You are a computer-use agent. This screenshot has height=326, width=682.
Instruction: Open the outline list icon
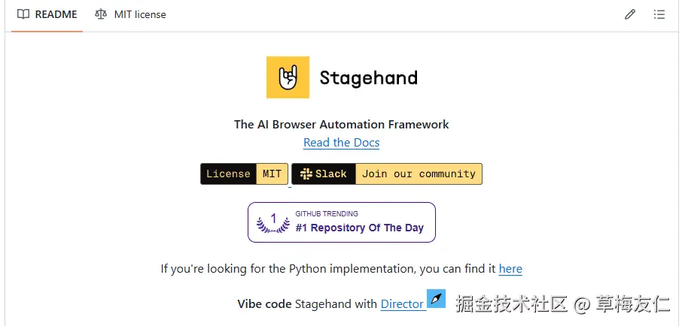point(659,14)
